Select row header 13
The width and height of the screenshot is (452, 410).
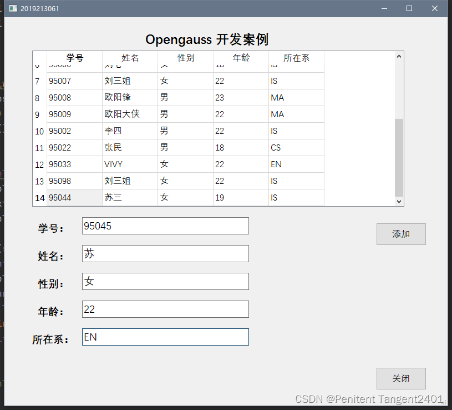coord(40,181)
